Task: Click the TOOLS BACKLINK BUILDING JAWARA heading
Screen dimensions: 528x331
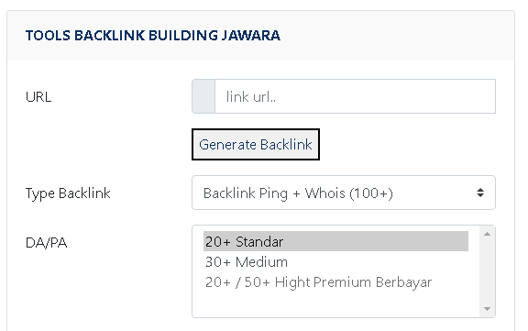Action: [153, 36]
